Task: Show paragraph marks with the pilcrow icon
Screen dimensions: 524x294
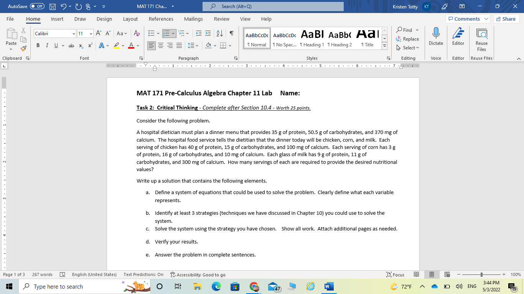Action: pyautogui.click(x=231, y=33)
